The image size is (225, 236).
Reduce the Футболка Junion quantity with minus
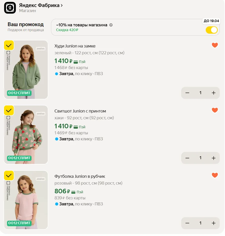pos(187,223)
